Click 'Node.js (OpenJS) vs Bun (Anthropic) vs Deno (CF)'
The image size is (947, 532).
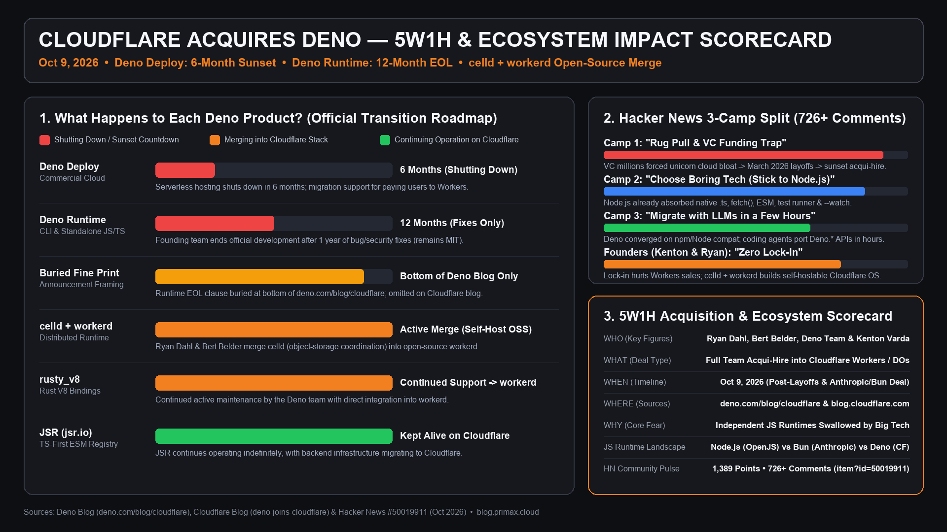[810, 447]
